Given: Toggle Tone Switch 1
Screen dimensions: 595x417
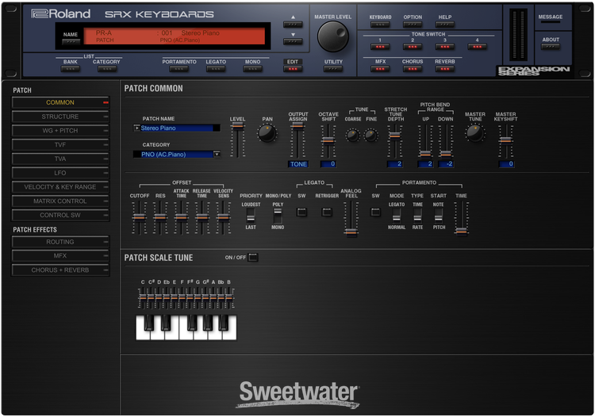Looking at the screenshot, I should pos(380,47).
